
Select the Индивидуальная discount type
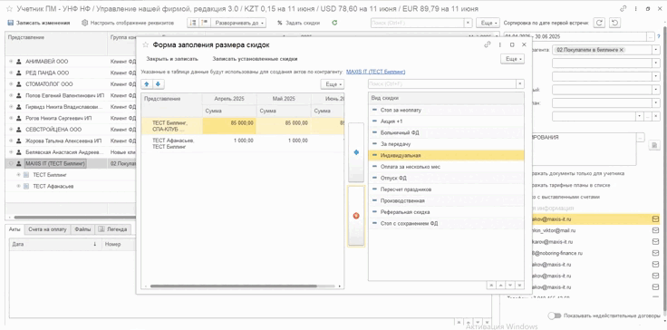tap(446, 155)
